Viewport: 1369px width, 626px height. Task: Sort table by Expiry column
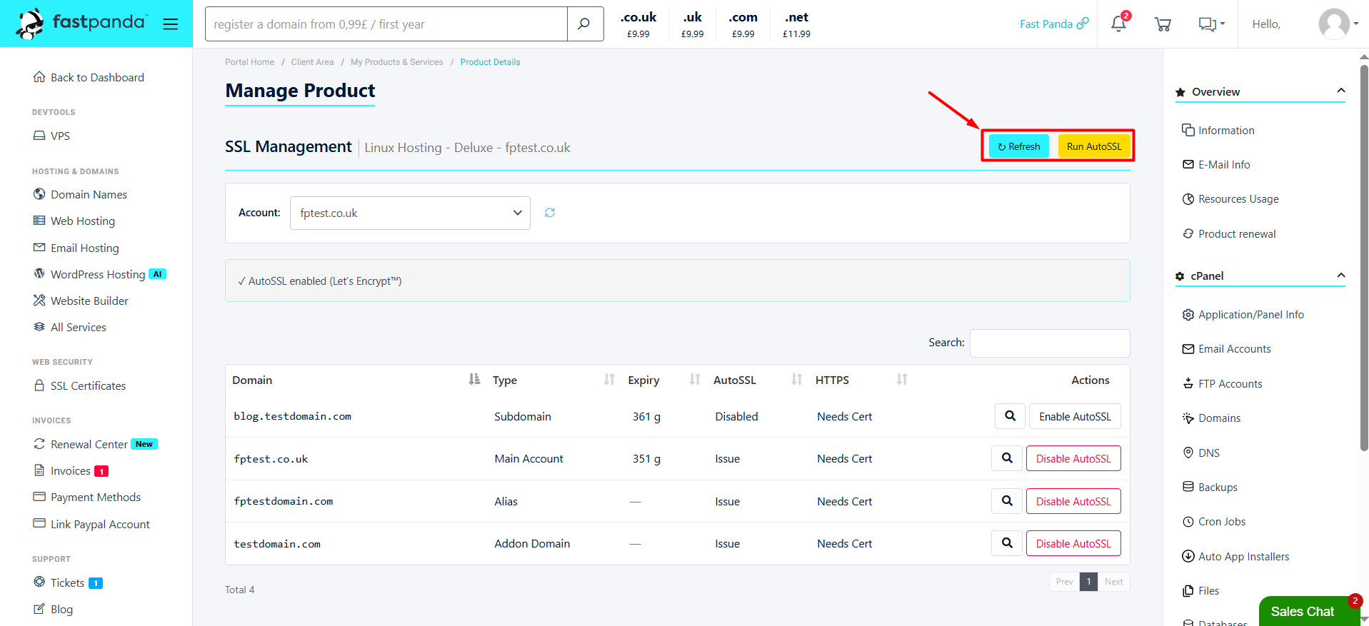click(x=695, y=380)
